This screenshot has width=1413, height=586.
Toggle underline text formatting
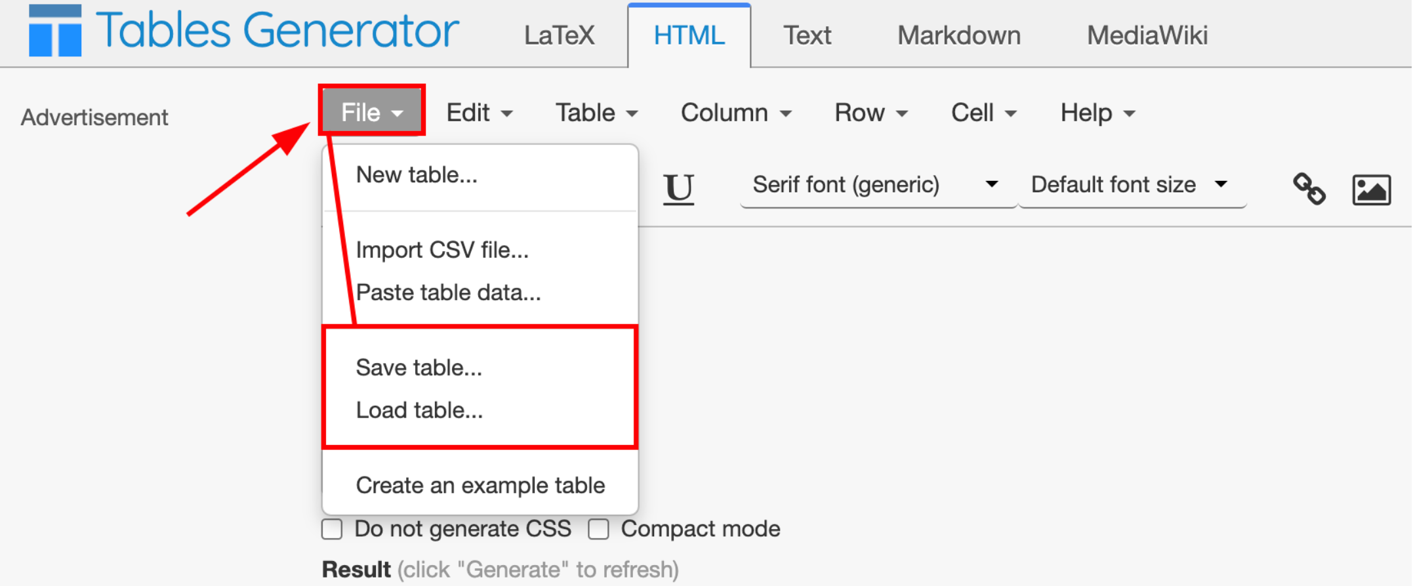(678, 188)
